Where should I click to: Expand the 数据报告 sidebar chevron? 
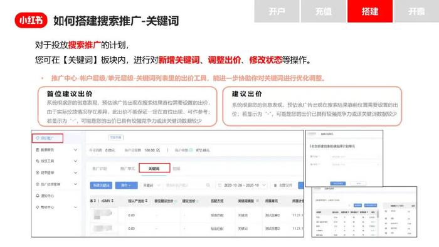[76, 150]
